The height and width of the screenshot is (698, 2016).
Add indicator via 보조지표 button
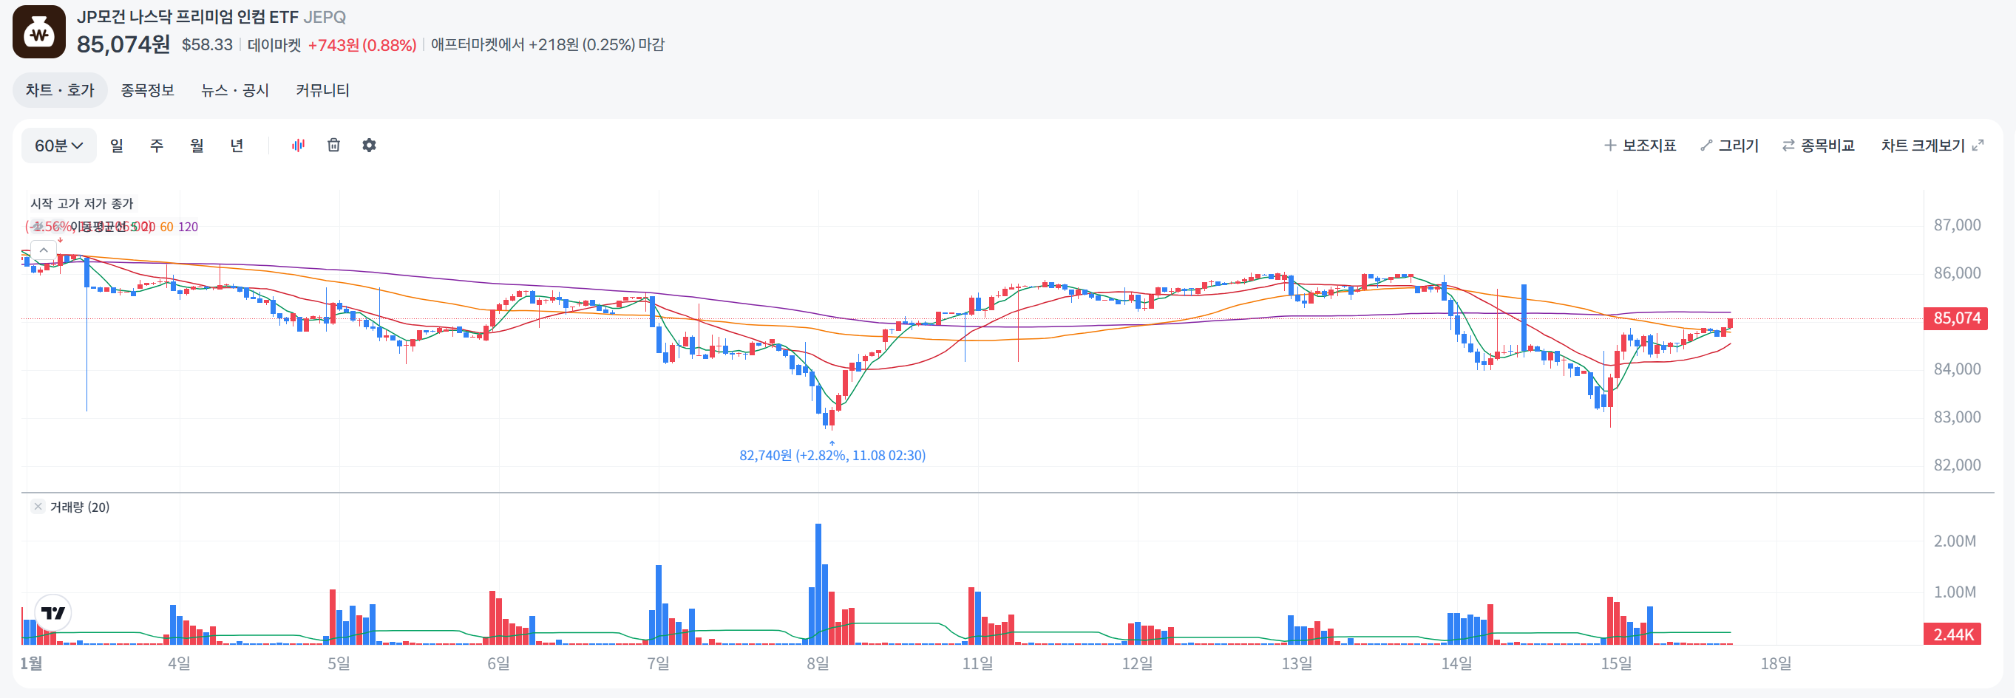pyautogui.click(x=1640, y=146)
